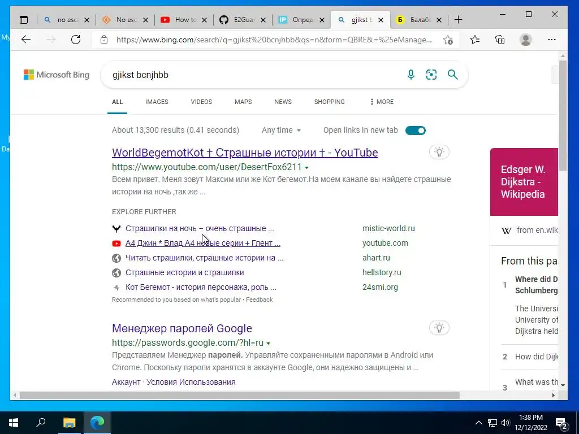Open the Favorites list
The image size is (579, 434).
[475, 40]
